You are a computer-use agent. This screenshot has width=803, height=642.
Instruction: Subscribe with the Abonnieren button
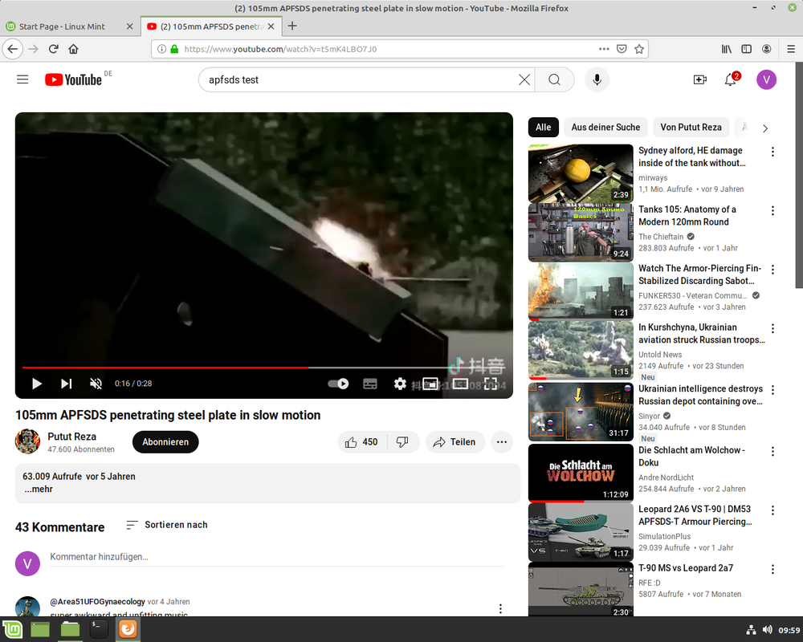[x=165, y=442]
